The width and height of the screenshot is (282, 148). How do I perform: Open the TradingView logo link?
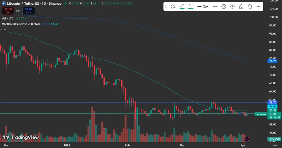click(21, 137)
